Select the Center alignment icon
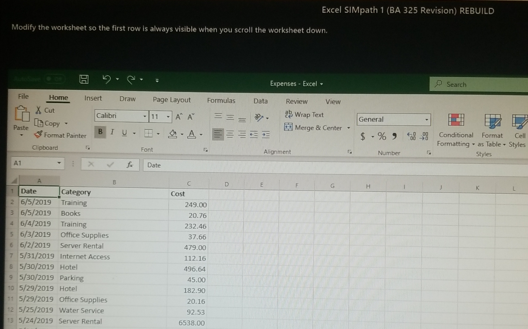Viewport: 528px width, 329px height. (x=230, y=134)
